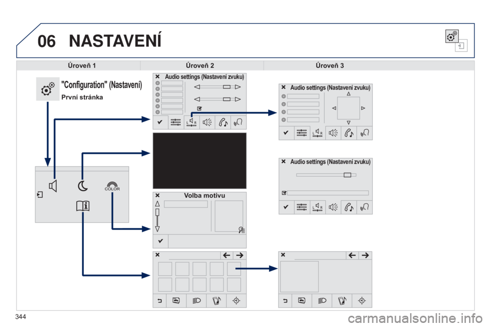Open the book information icon
Image resolution: width=491 pixels, height=327 pixels.
point(83,206)
